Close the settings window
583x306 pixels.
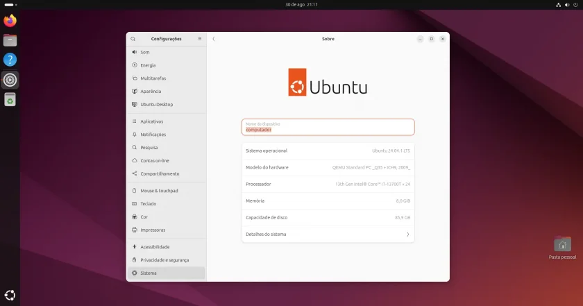pos(443,39)
